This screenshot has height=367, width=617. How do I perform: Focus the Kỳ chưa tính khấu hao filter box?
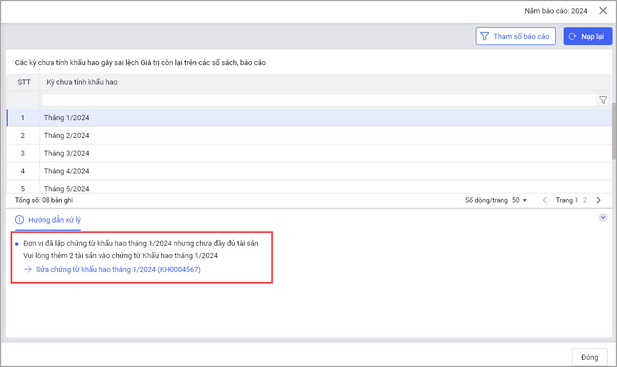[x=318, y=100]
